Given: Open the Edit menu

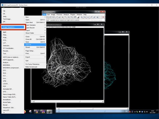Looking at the screenshot, I should [x=48, y=14].
